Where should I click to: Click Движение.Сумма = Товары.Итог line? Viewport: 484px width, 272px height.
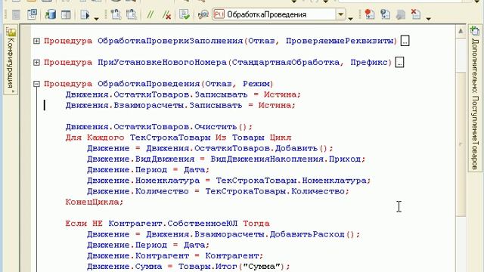pos(188,267)
